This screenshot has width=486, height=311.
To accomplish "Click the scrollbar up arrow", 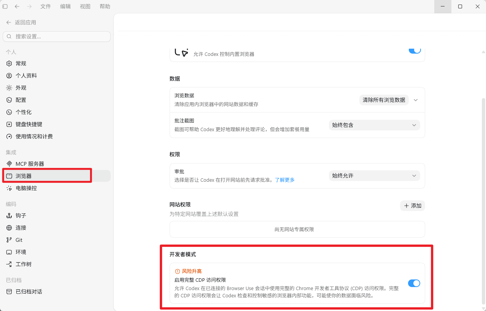I will [x=484, y=52].
